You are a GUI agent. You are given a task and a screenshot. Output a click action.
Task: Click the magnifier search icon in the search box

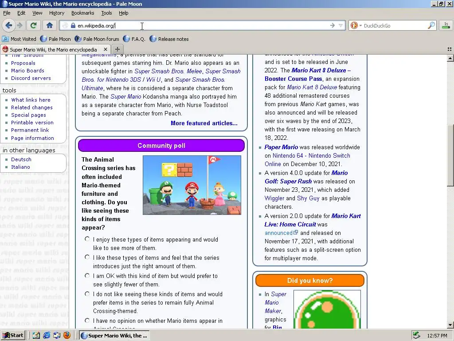click(431, 25)
